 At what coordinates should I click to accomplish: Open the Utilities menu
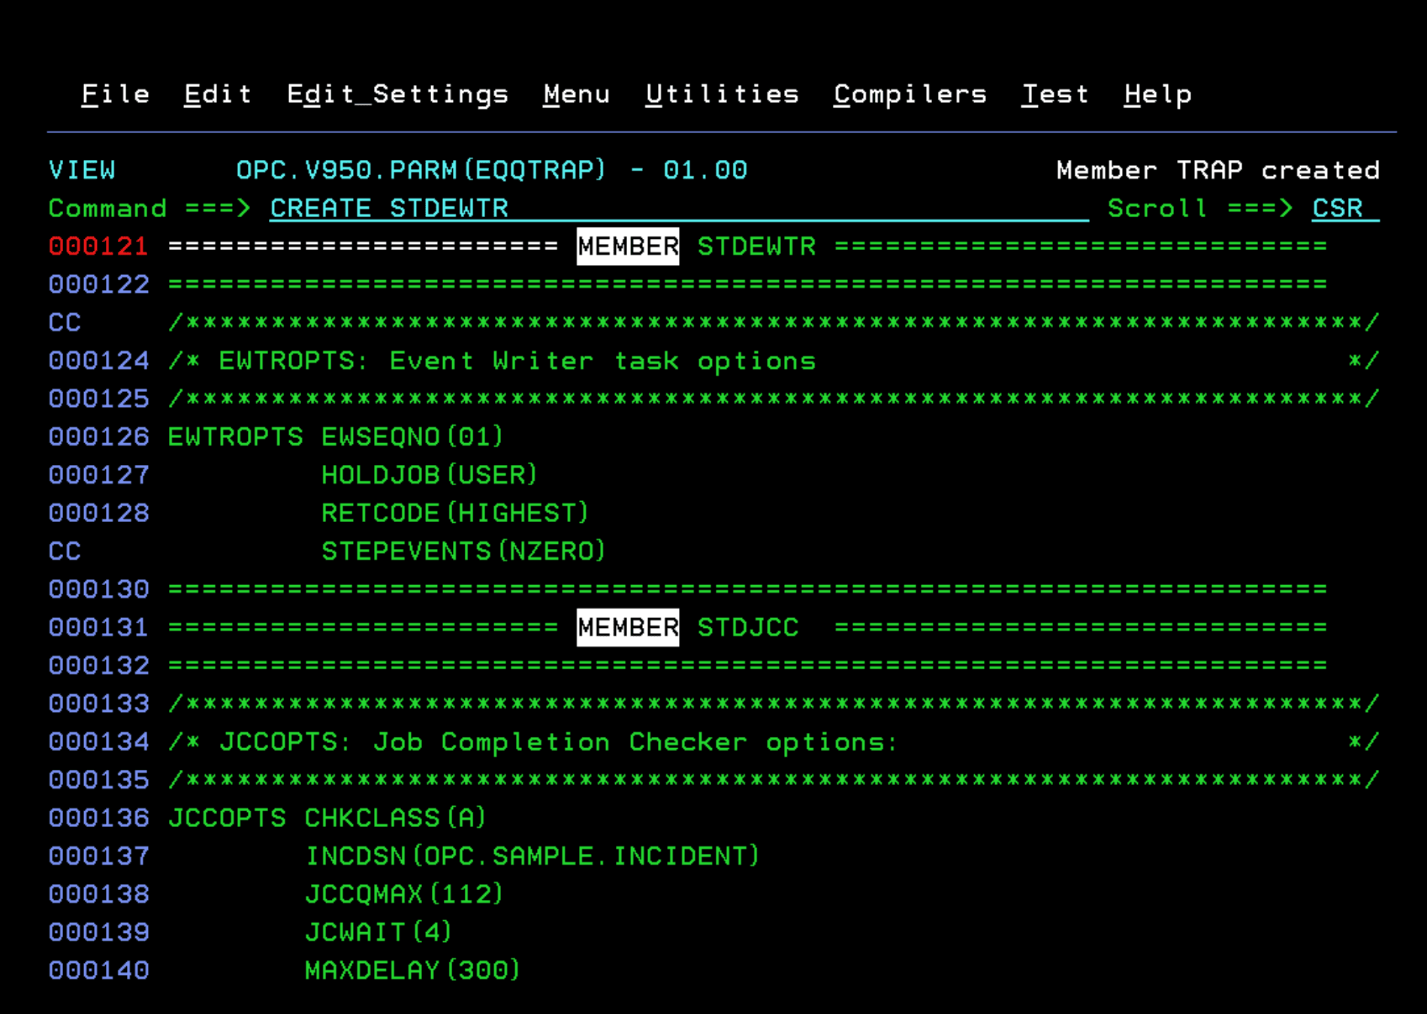pos(722,95)
